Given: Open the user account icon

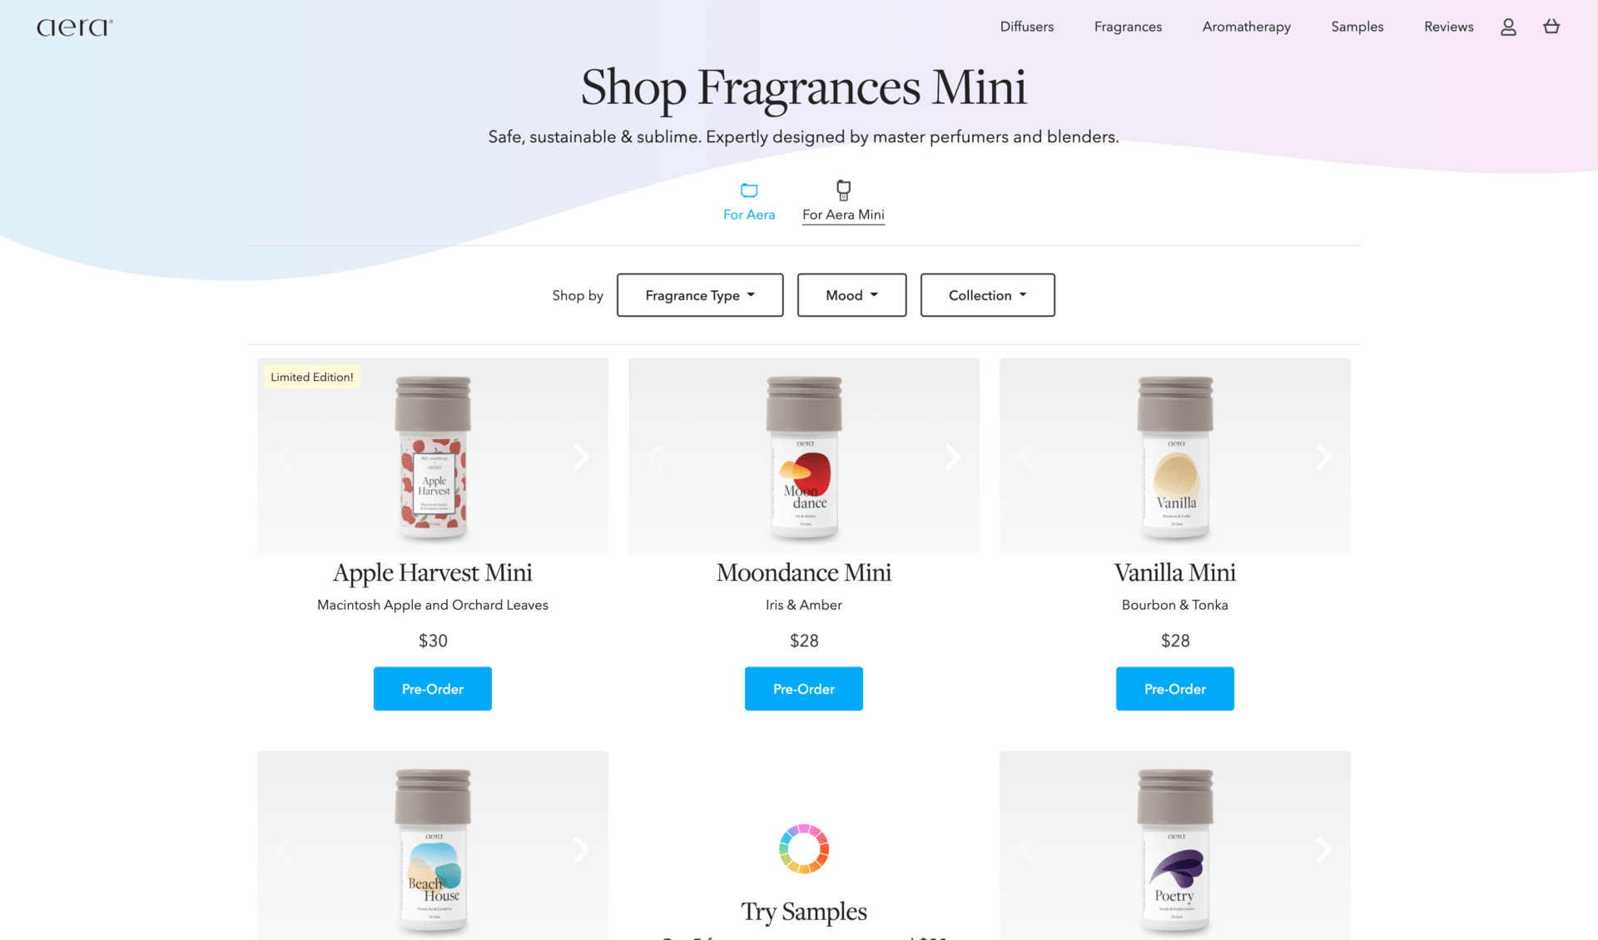Looking at the screenshot, I should 1508,27.
